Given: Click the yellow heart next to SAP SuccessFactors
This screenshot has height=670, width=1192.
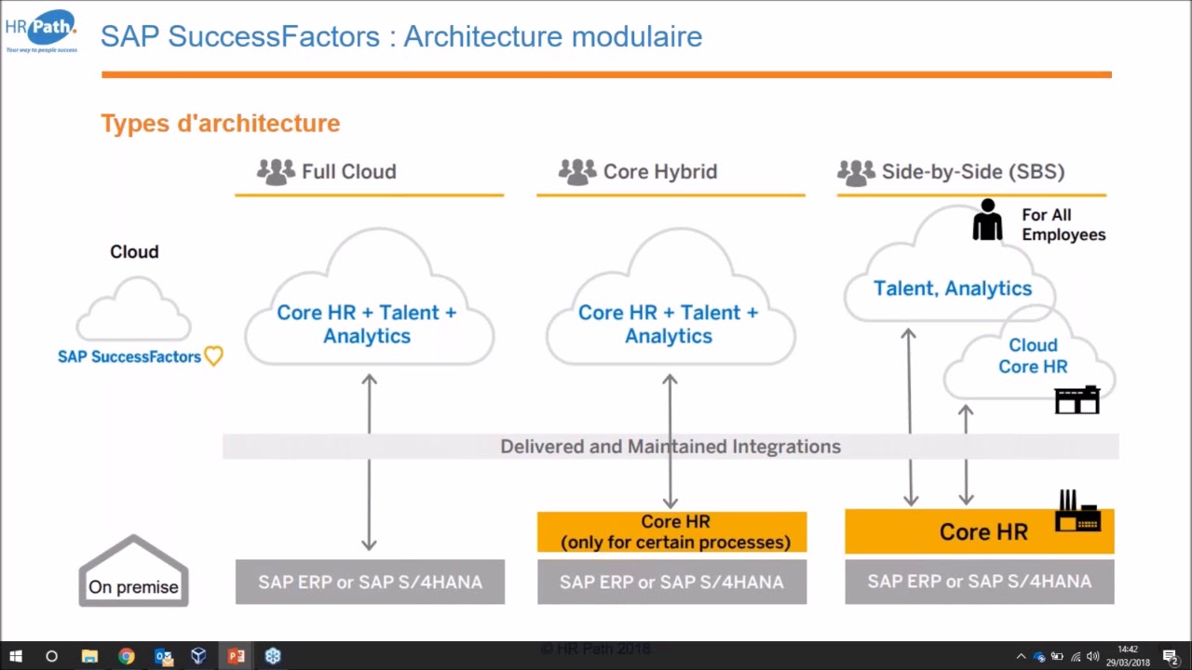Looking at the screenshot, I should tap(213, 355).
